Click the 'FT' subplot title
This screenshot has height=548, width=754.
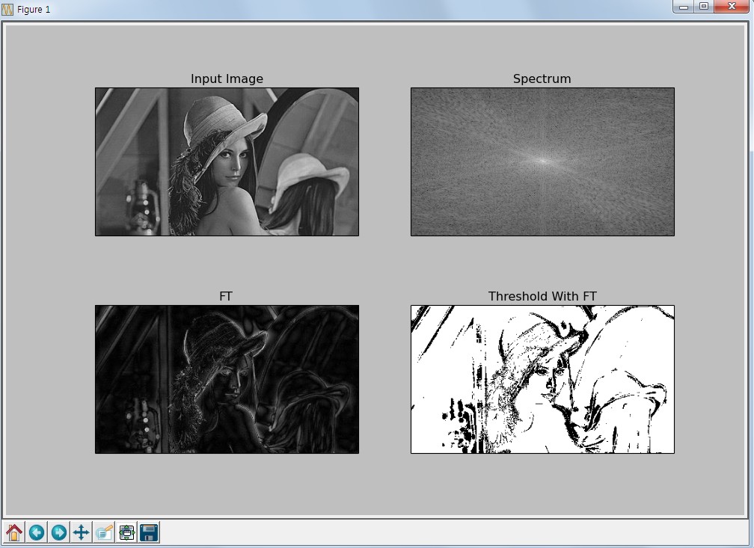226,296
